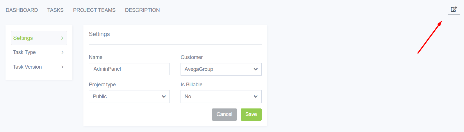Click the Name field containing AdminPanel
This screenshot has width=464, height=132.
[129, 69]
